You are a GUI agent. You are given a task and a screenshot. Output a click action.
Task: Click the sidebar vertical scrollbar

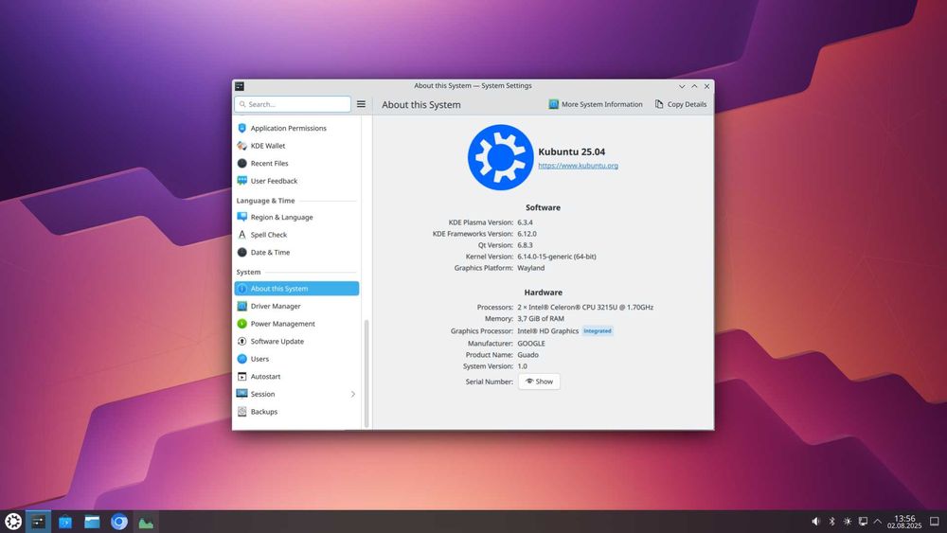tap(366, 373)
